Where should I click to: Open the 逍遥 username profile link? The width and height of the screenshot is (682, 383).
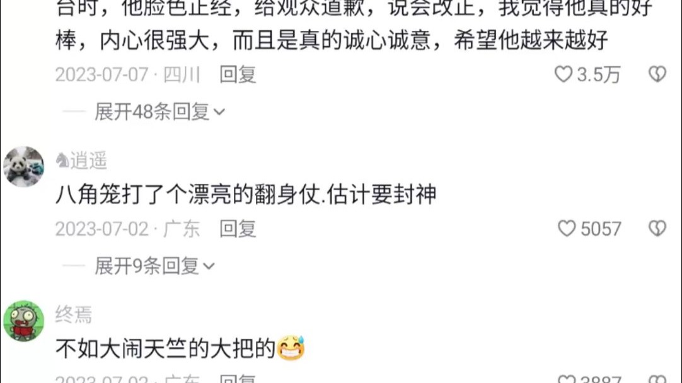point(89,161)
